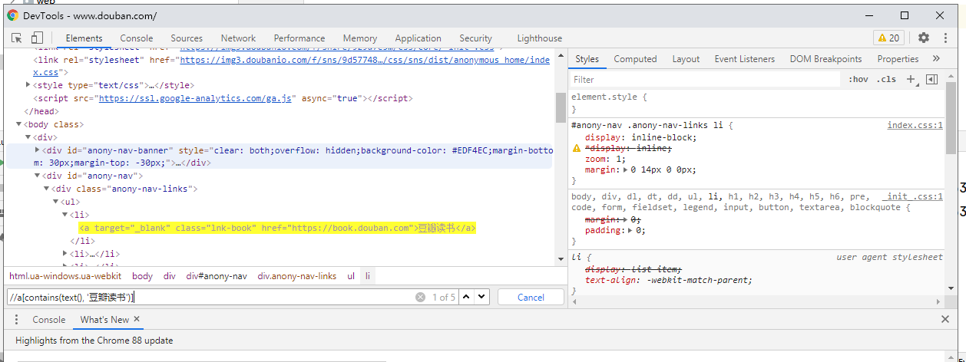Focus the XPath search input field
Viewport: 966px width, 362px height.
pyautogui.click(x=209, y=297)
